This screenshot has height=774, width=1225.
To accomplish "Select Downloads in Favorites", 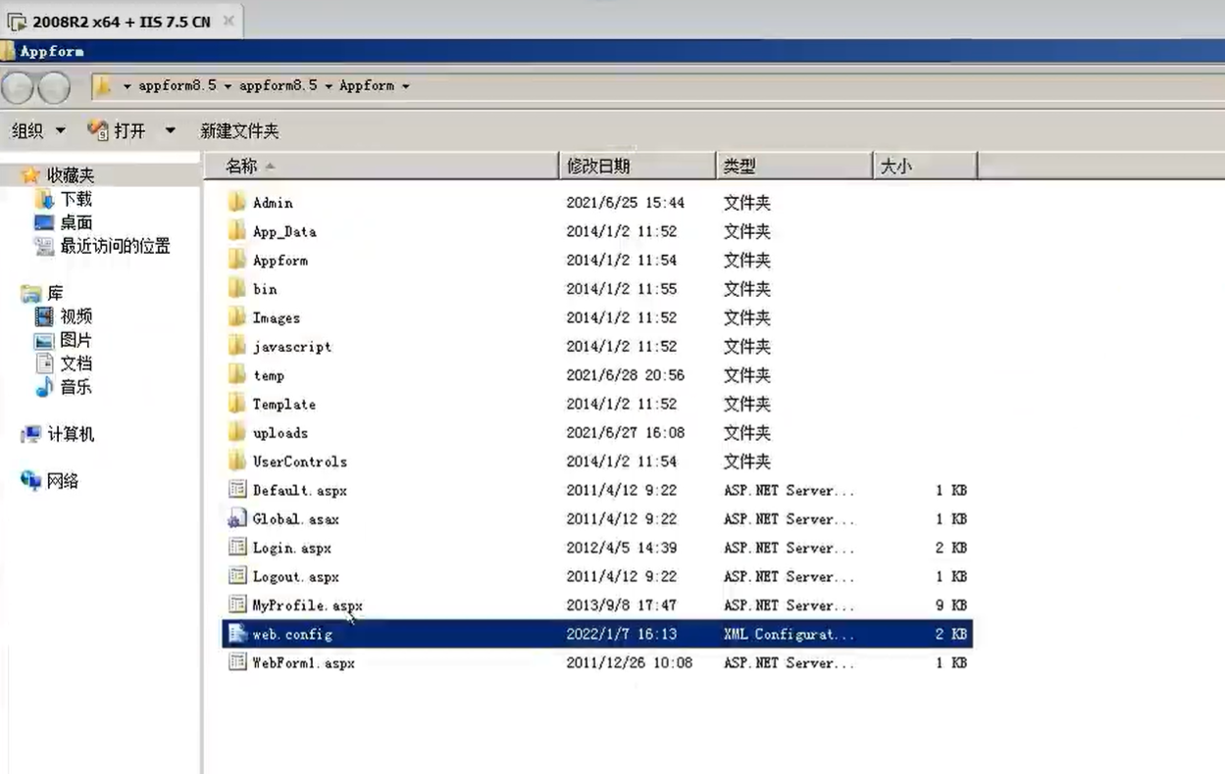I will pyautogui.click(x=76, y=199).
